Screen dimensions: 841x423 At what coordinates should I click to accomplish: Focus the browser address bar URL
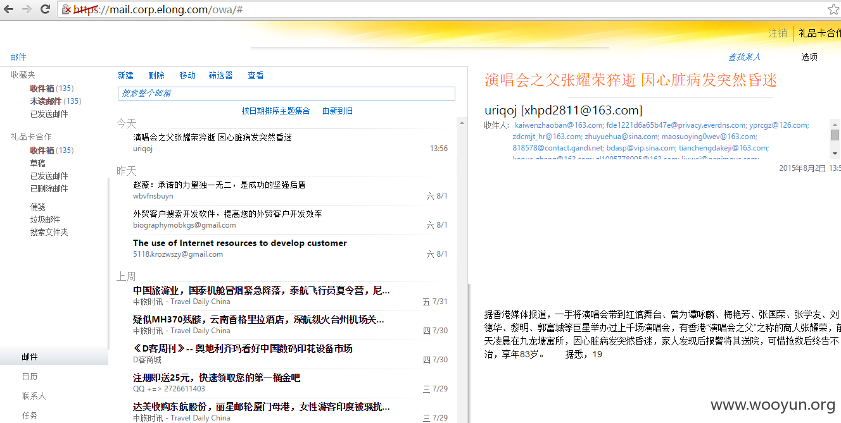pyautogui.click(x=443, y=9)
